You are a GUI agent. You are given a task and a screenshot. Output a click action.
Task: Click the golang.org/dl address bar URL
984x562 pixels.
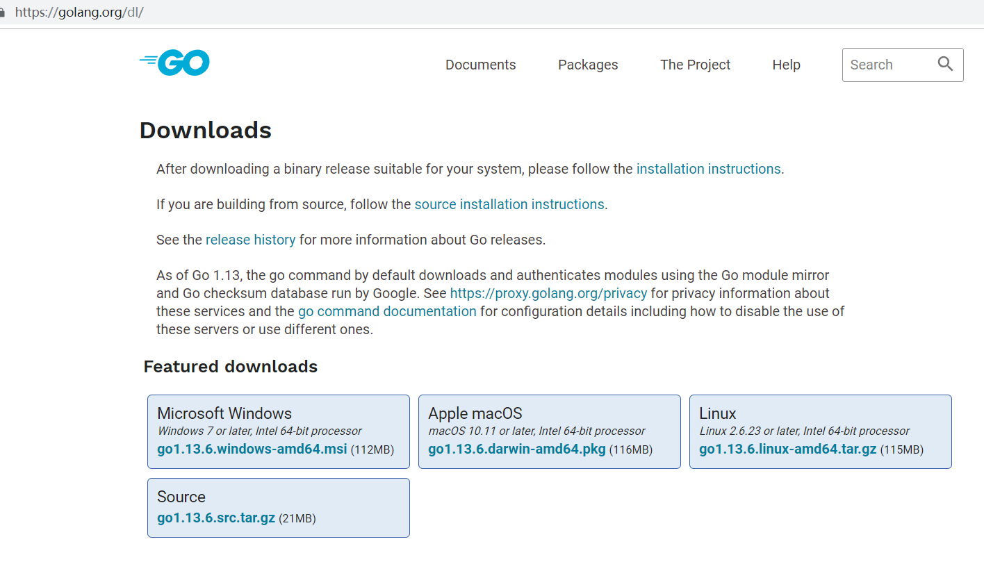tap(79, 13)
